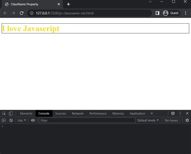Click the browser forward arrow

(x=13, y=13)
